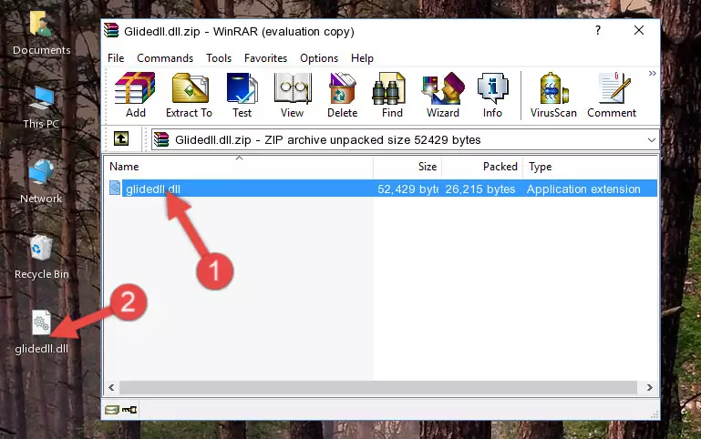Click the window help question mark
This screenshot has height=439, width=701.
tap(598, 30)
